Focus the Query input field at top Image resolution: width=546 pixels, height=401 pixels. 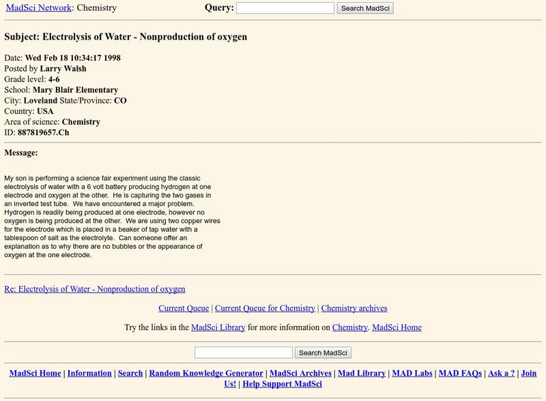tap(285, 8)
